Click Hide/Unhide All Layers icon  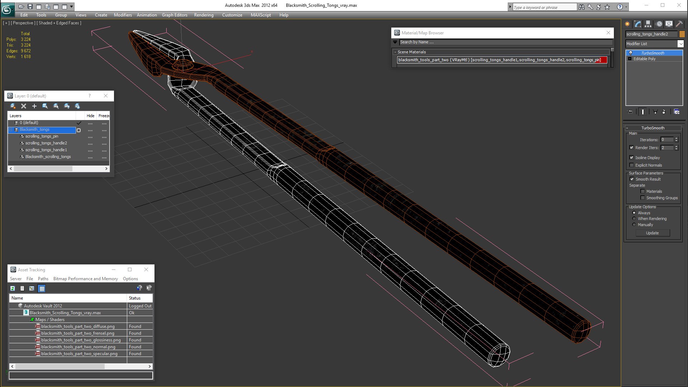[x=67, y=106]
